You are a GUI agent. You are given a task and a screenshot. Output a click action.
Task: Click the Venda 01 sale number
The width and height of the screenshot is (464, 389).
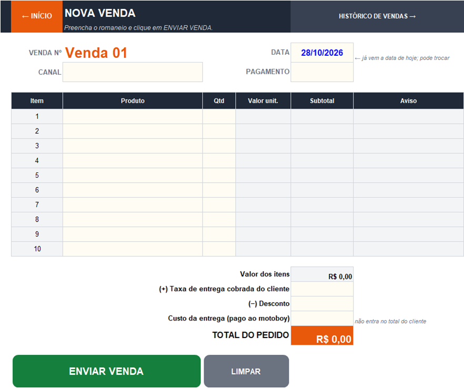click(x=96, y=53)
